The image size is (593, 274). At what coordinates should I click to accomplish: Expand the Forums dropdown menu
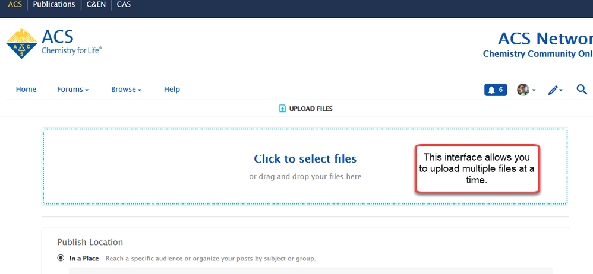(72, 90)
